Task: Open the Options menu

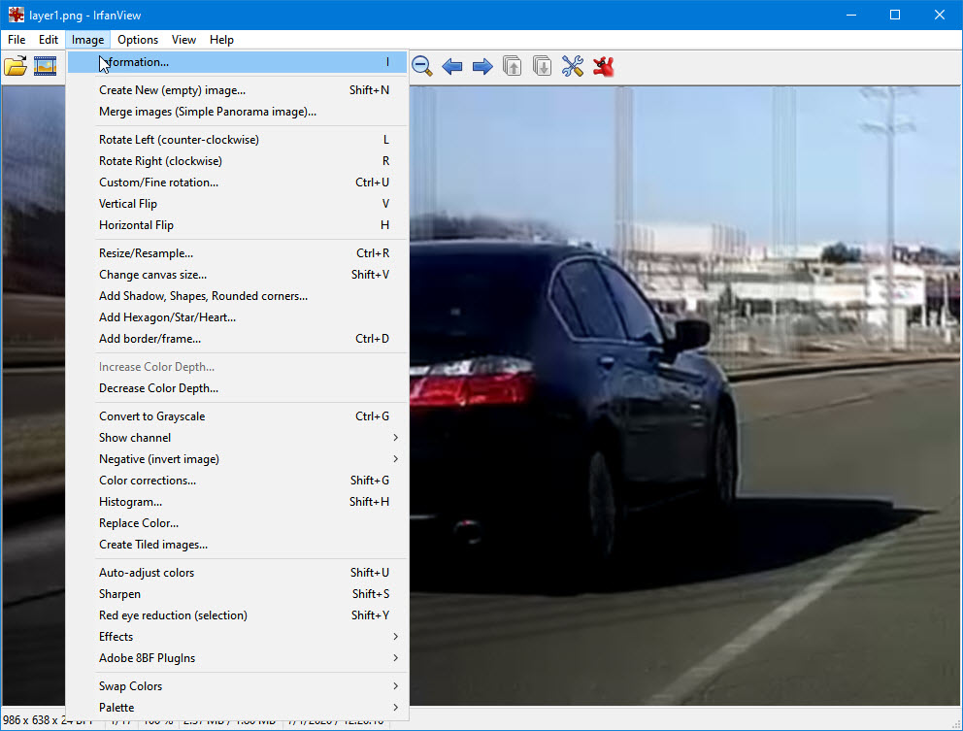Action: tap(138, 40)
